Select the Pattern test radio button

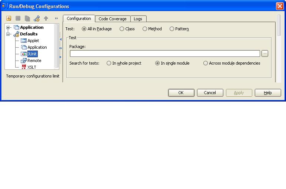[x=172, y=29]
